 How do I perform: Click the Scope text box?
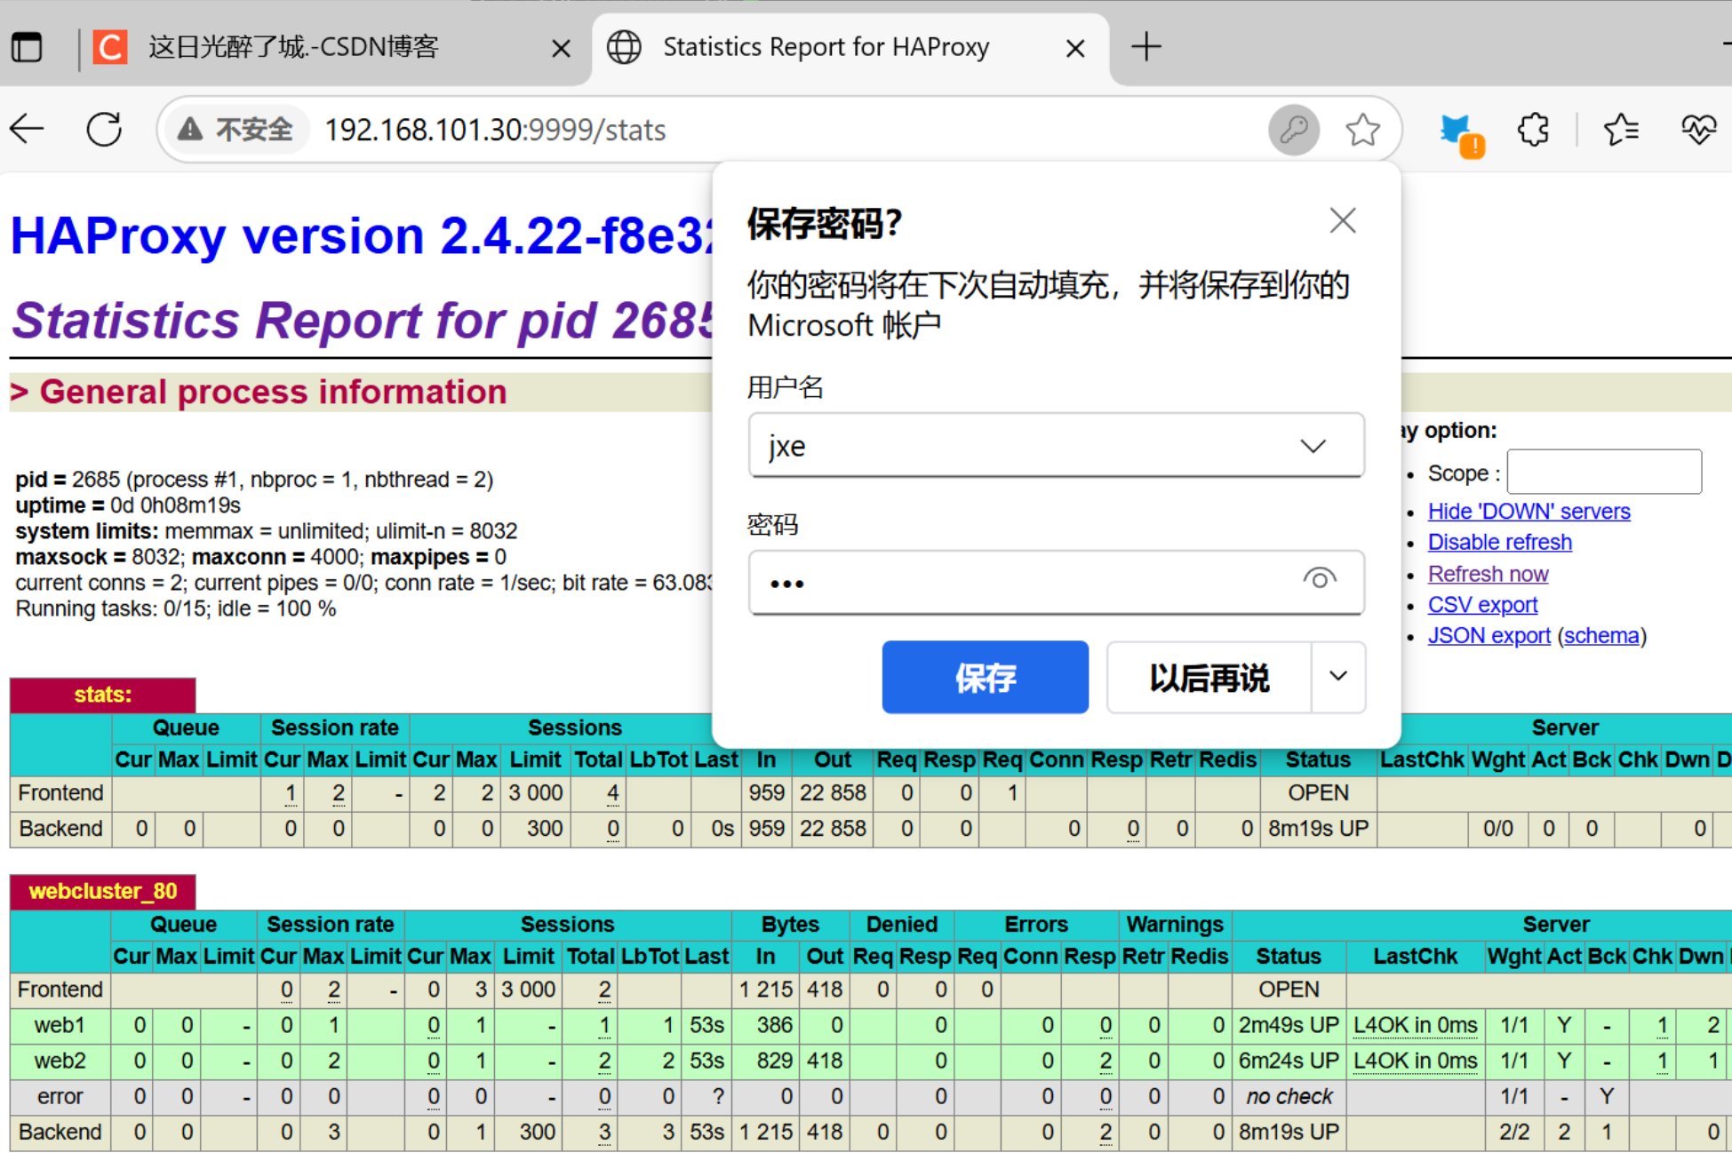coord(1604,472)
